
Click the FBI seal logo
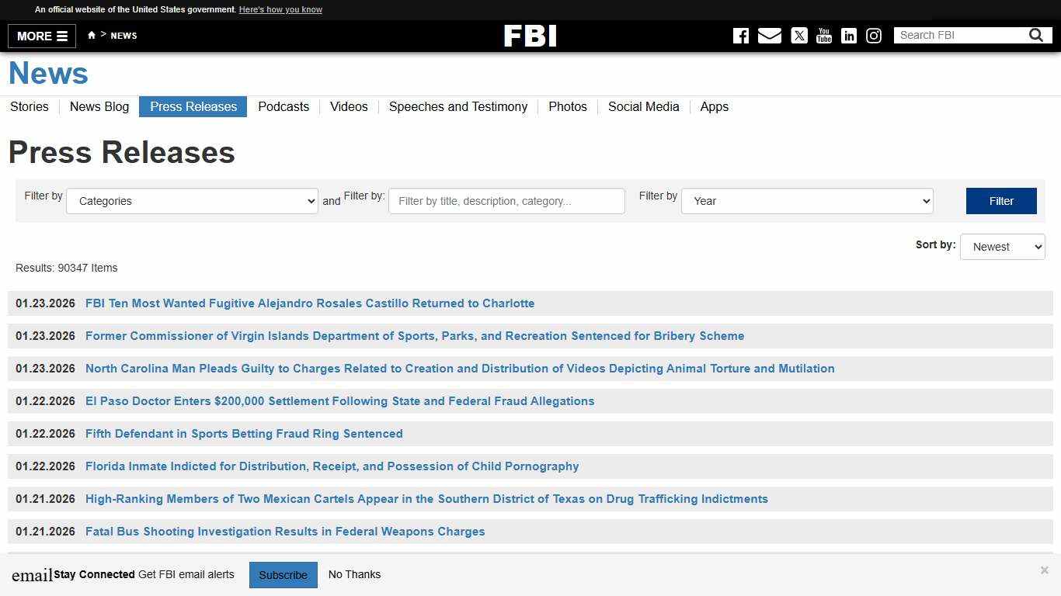pos(530,35)
